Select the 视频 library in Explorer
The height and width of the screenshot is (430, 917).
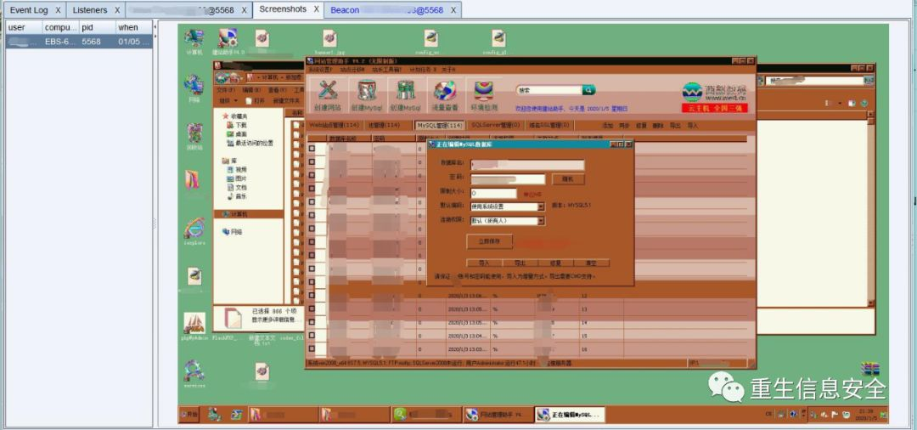click(237, 170)
